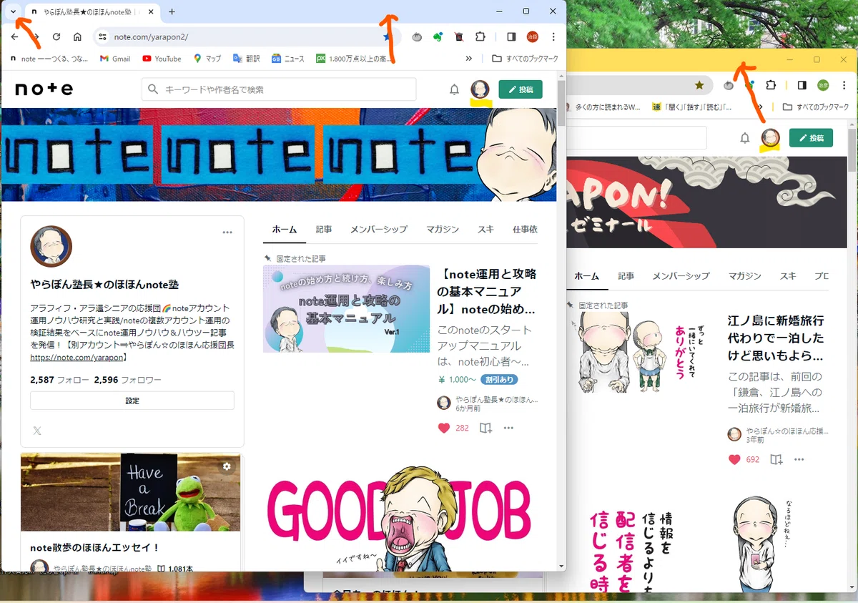Like the article with 282 hearts
Image resolution: width=858 pixels, height=603 pixels.
(x=443, y=428)
